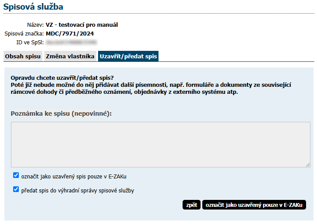The height and width of the screenshot is (224, 317).
Task: Toggle the 'předat spis do výhradní správy' checkbox
Action: pos(16,189)
